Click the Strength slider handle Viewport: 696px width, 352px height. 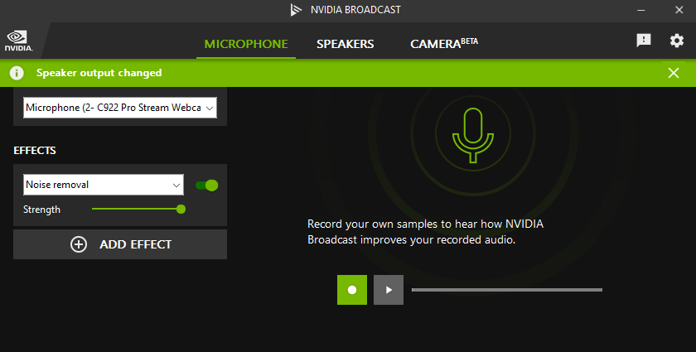pos(181,209)
